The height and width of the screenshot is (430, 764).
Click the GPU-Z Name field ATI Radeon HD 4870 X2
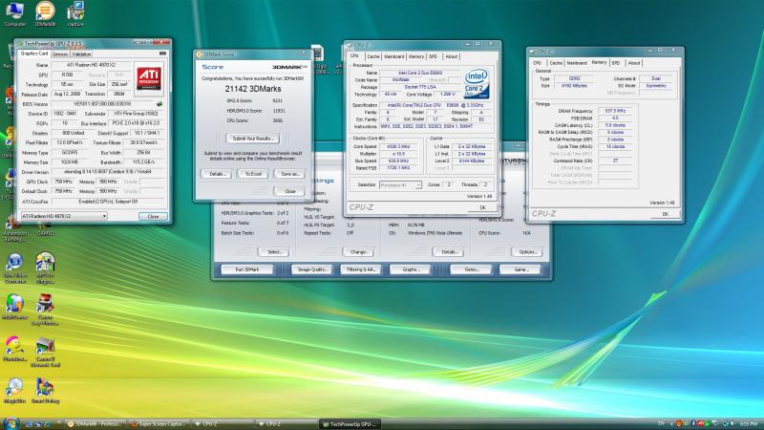[x=91, y=65]
